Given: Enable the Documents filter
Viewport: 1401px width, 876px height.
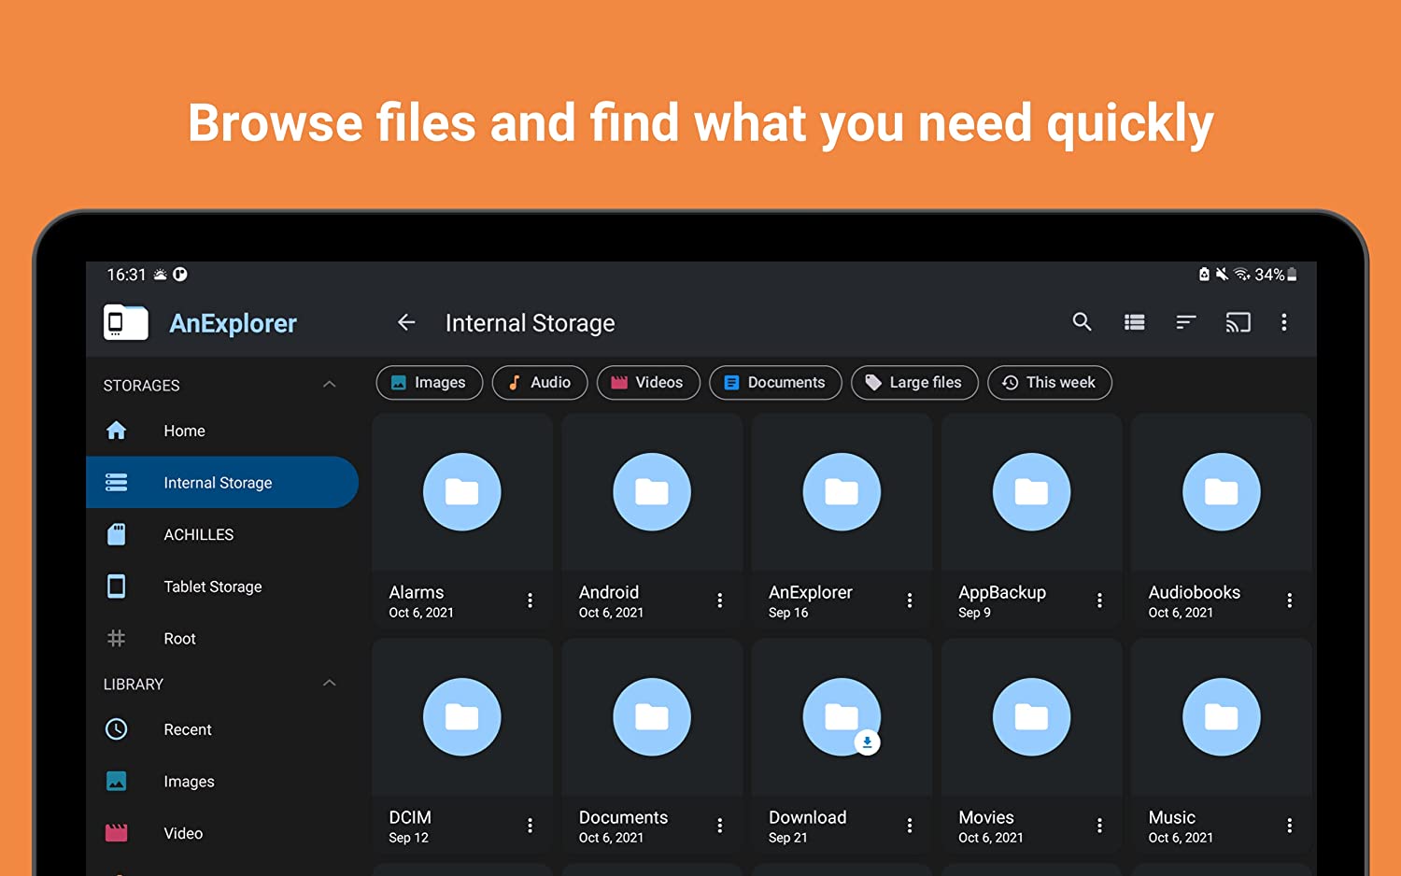Looking at the screenshot, I should [775, 382].
